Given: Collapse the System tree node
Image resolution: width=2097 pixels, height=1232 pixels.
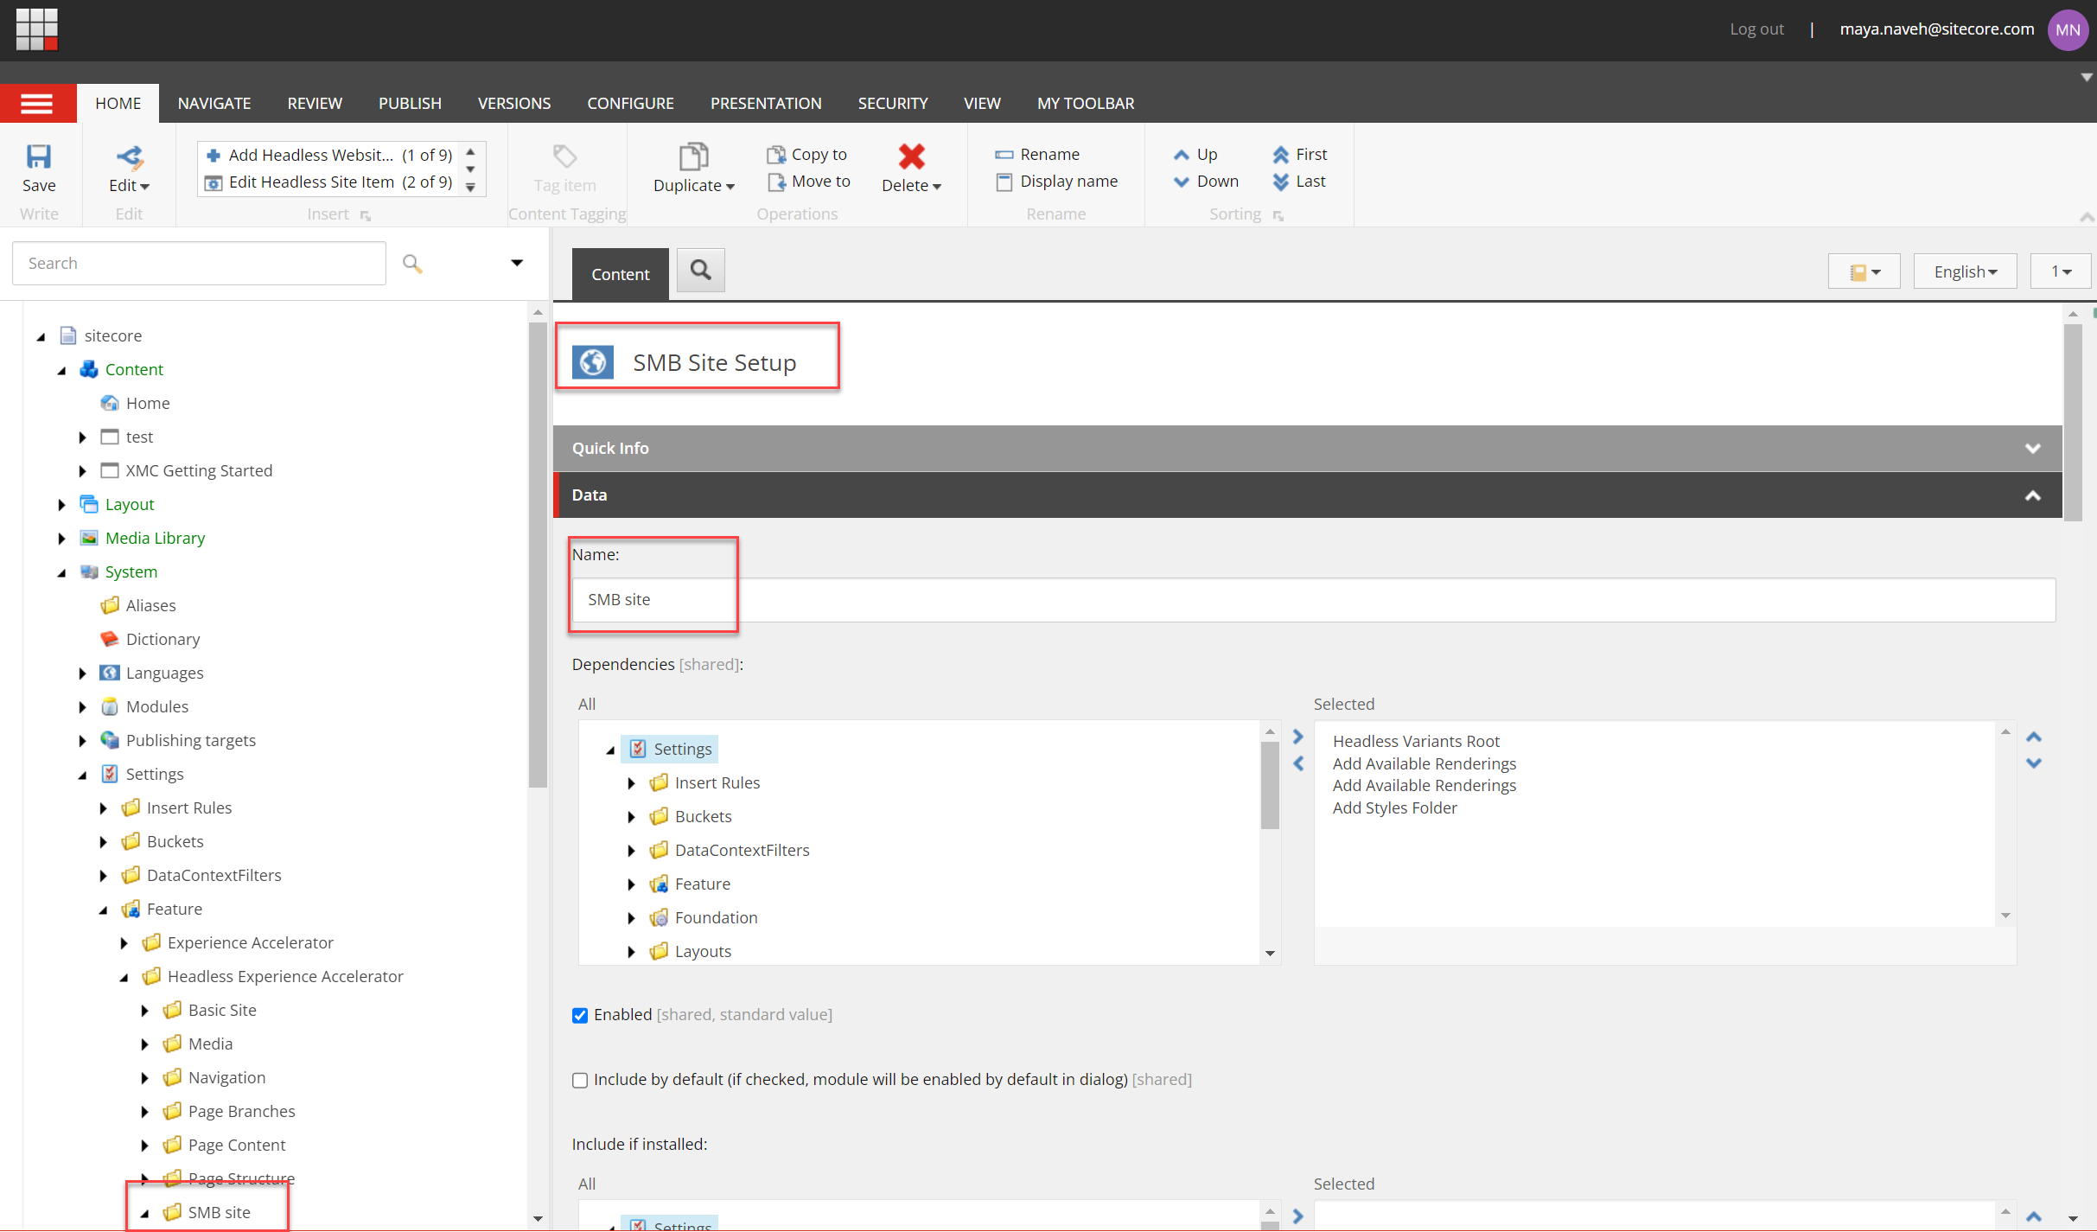Looking at the screenshot, I should (61, 572).
